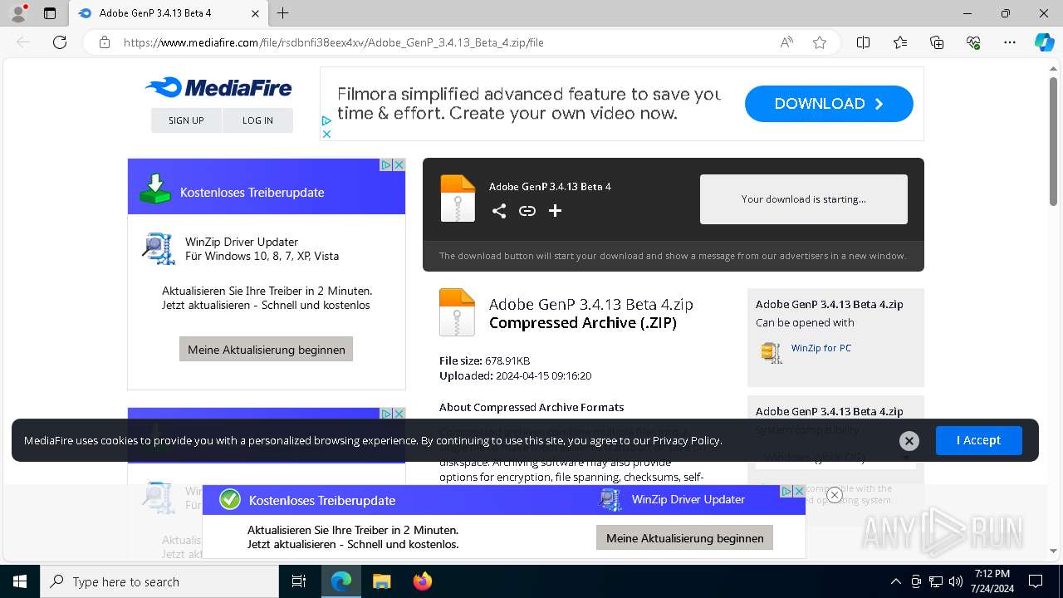Click the WinZip for PC icon

[772, 352]
